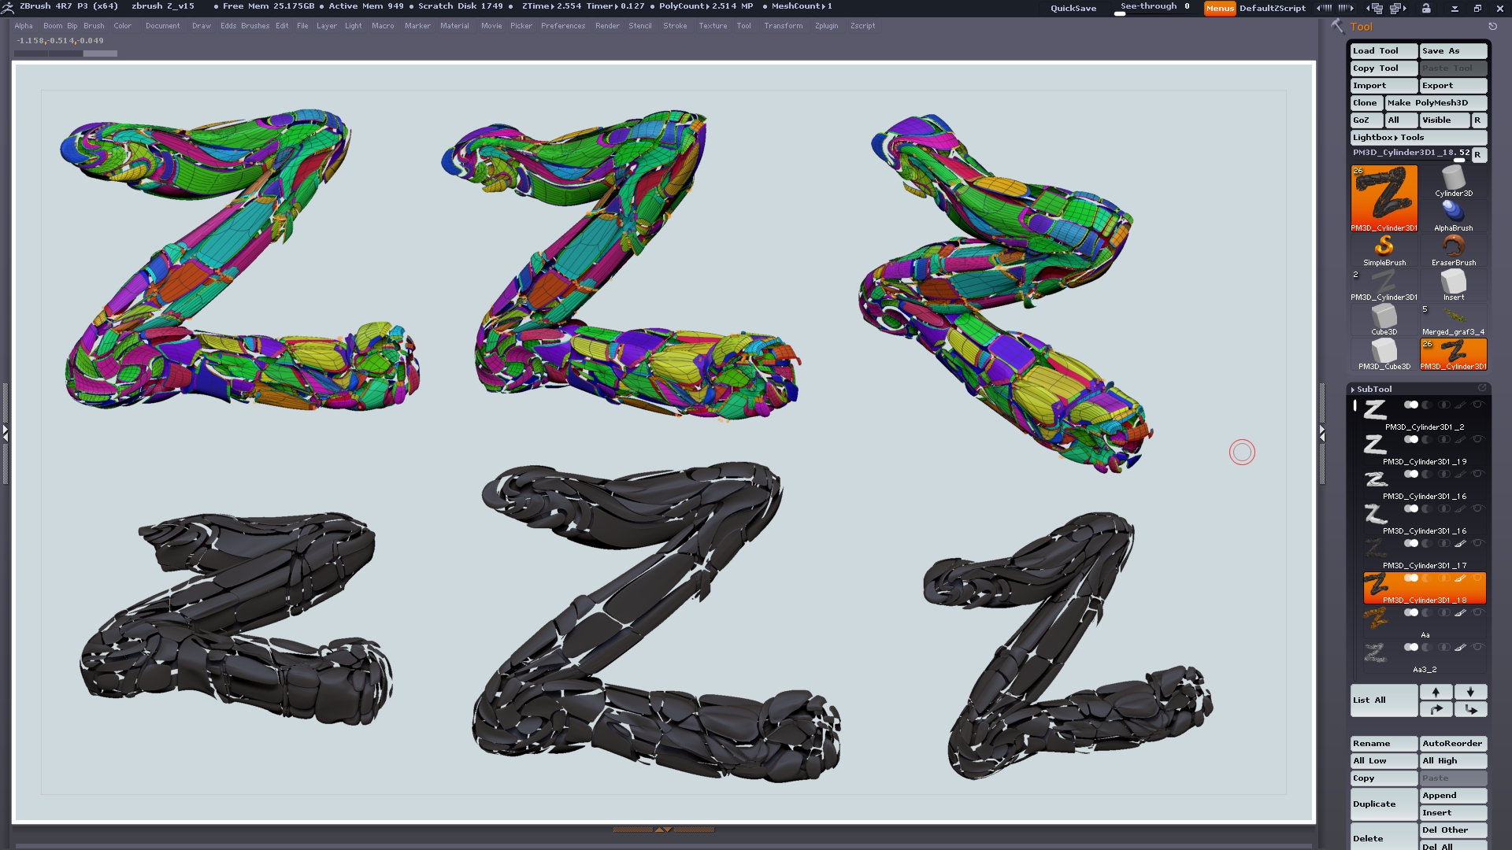Click the move subtool up arrow
This screenshot has height=850, width=1512.
(x=1436, y=692)
